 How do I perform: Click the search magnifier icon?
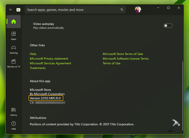pyautogui.click(x=122, y=10)
